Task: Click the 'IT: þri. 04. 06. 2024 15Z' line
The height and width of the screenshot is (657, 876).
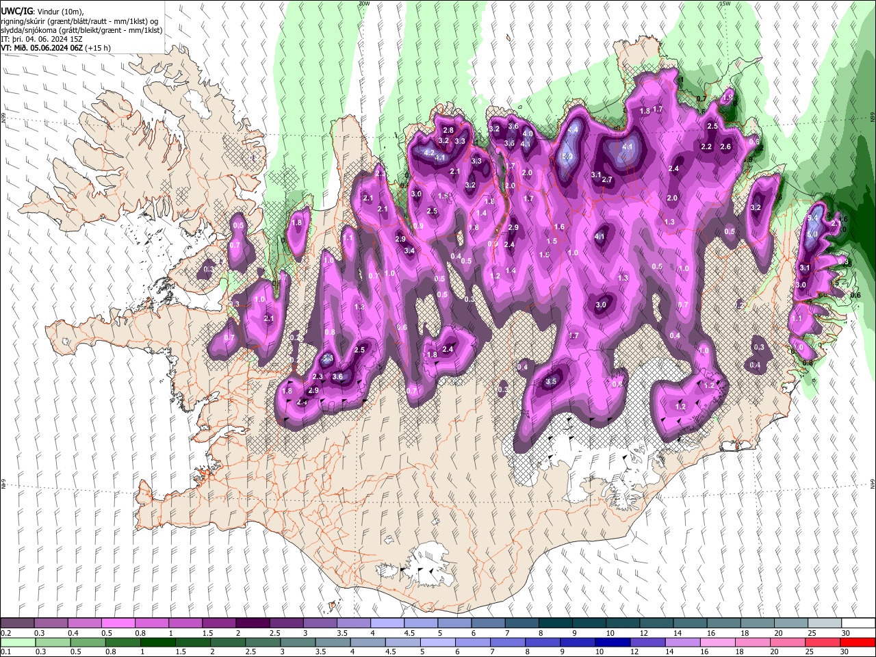Action: point(42,39)
